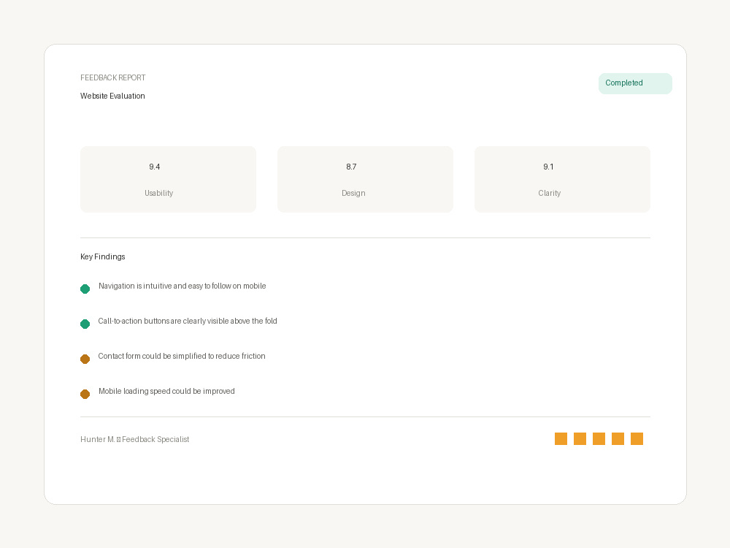Click the second rating star square
The width and height of the screenshot is (730, 548).
tap(580, 439)
